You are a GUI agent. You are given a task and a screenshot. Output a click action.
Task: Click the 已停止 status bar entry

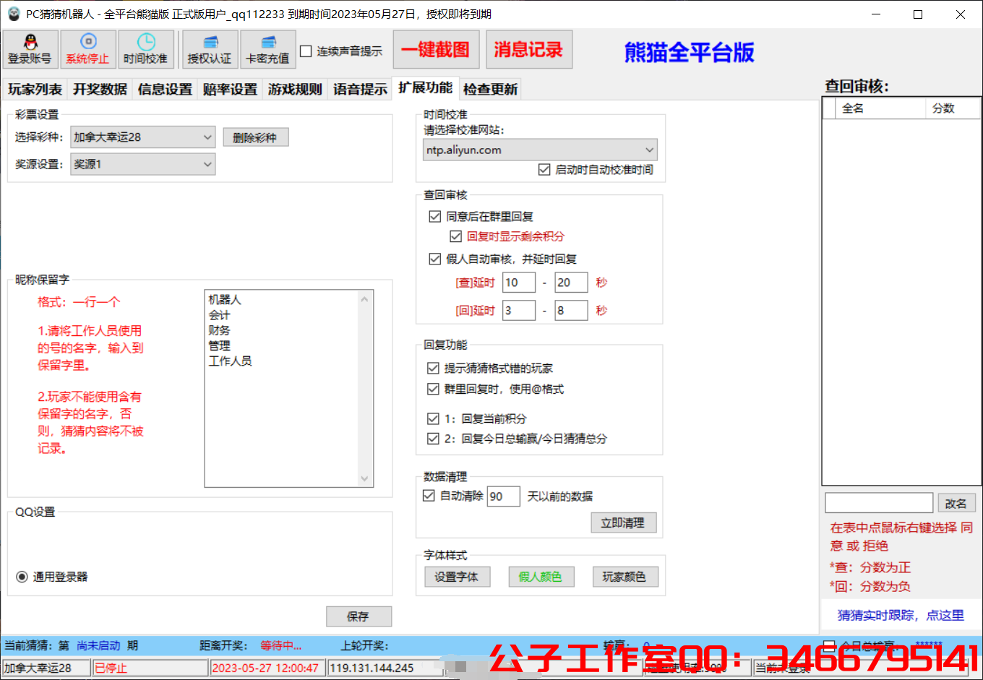(x=149, y=668)
